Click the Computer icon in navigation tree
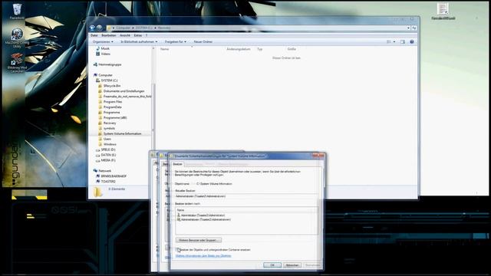Screen dimensions: 491x276 [95, 75]
